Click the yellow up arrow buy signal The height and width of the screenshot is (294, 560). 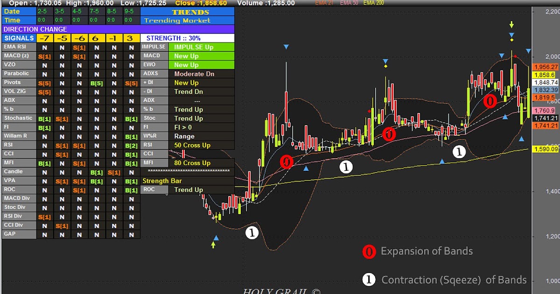[213, 245]
